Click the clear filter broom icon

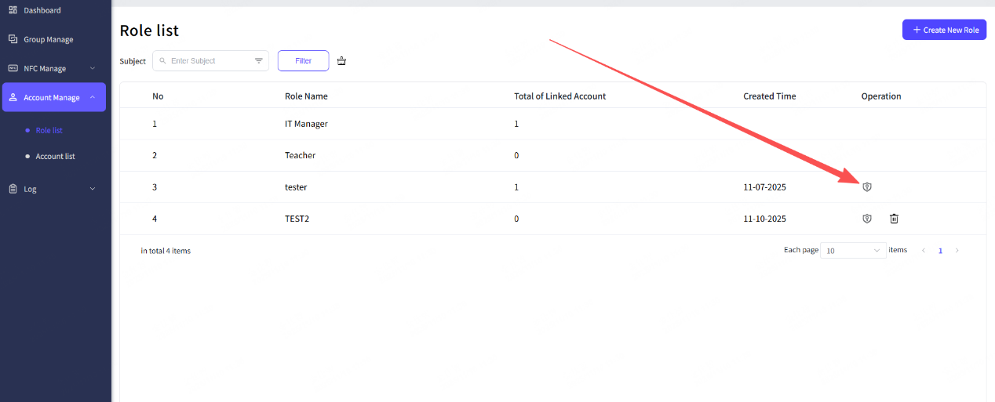tap(341, 61)
